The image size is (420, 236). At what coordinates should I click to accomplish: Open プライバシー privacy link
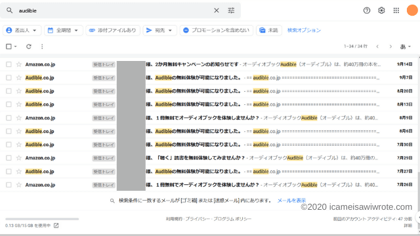(x=198, y=219)
